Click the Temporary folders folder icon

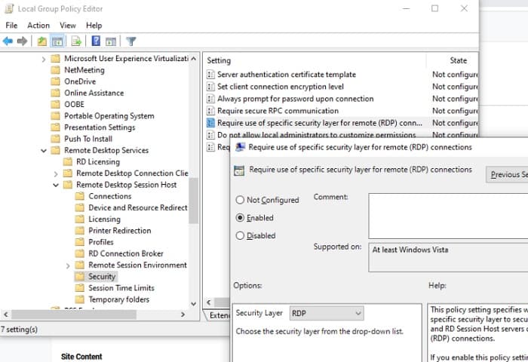pos(80,299)
